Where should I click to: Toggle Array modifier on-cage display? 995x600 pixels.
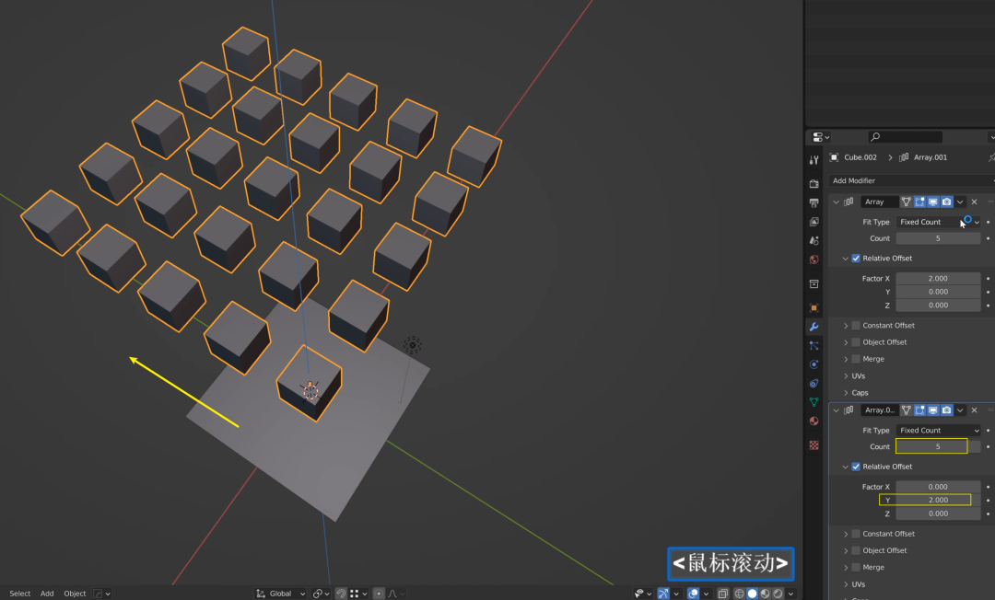pyautogui.click(x=907, y=202)
